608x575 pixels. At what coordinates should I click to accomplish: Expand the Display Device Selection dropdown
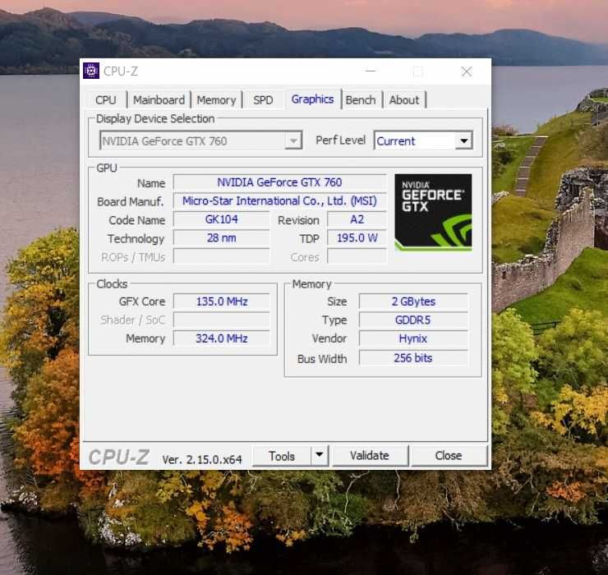(x=200, y=140)
